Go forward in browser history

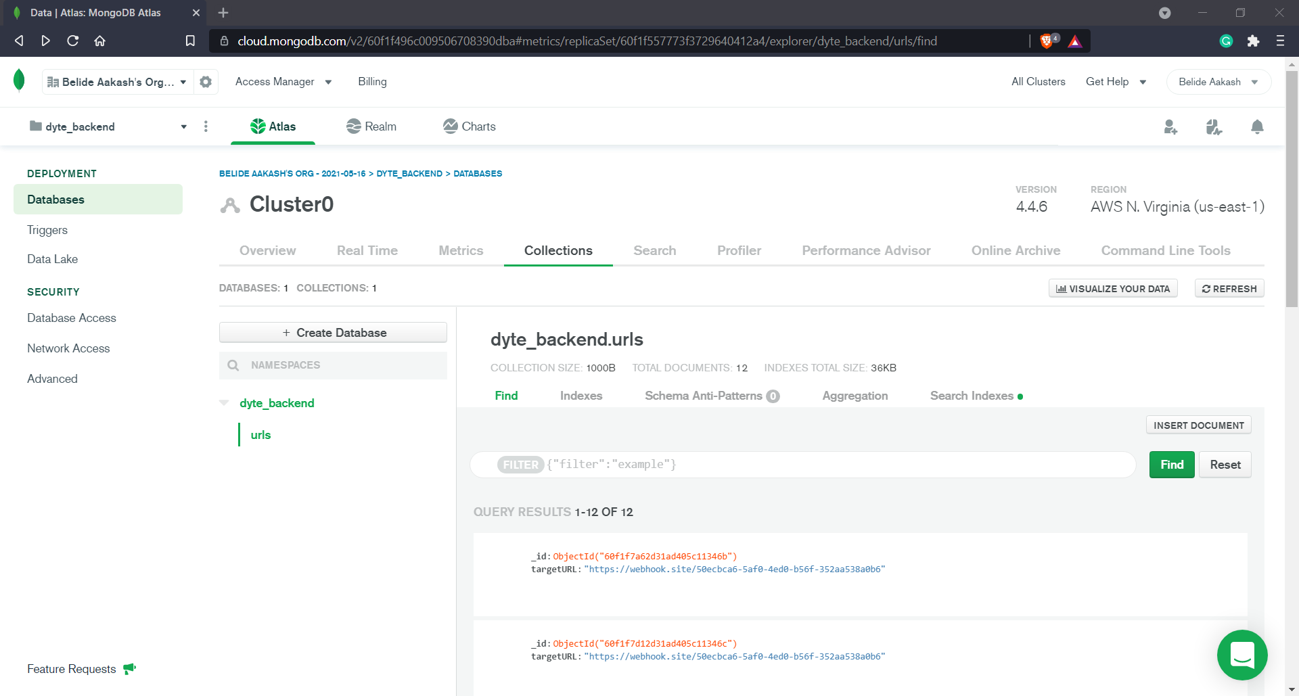point(45,41)
